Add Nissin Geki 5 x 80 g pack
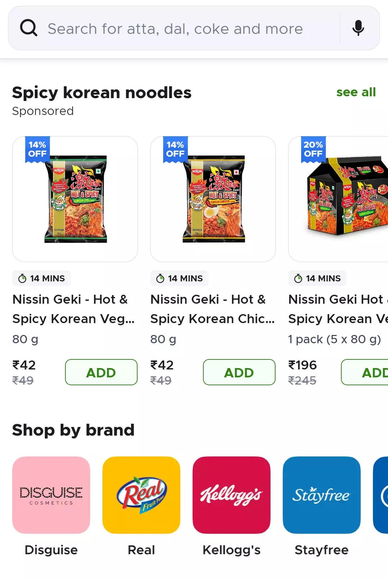388x579 pixels. tap(365, 372)
